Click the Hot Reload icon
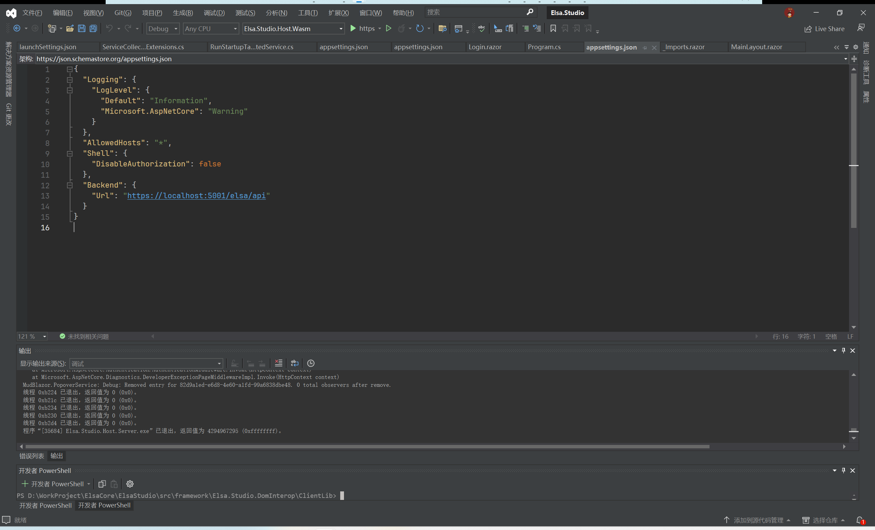The width and height of the screenshot is (875, 530). (x=402, y=28)
